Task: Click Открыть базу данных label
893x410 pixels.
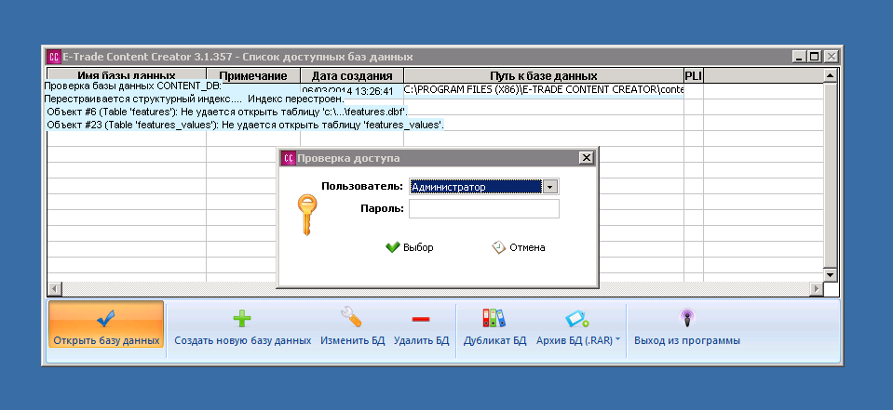Action: (x=106, y=340)
